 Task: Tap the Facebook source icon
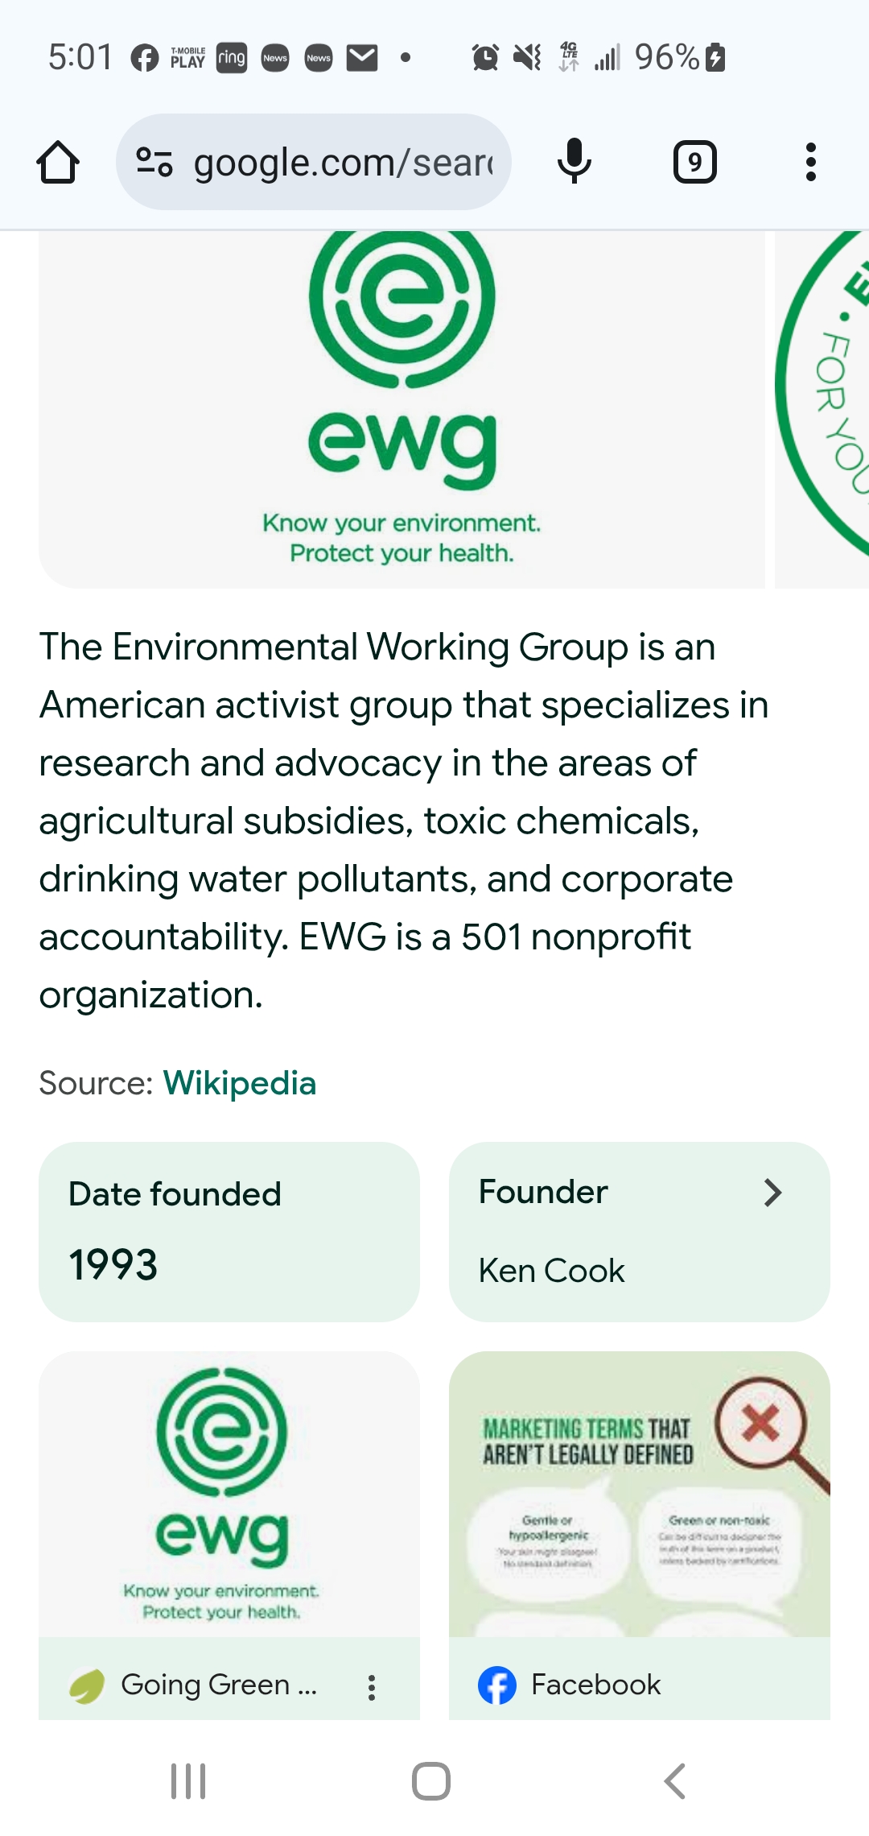[497, 1685]
